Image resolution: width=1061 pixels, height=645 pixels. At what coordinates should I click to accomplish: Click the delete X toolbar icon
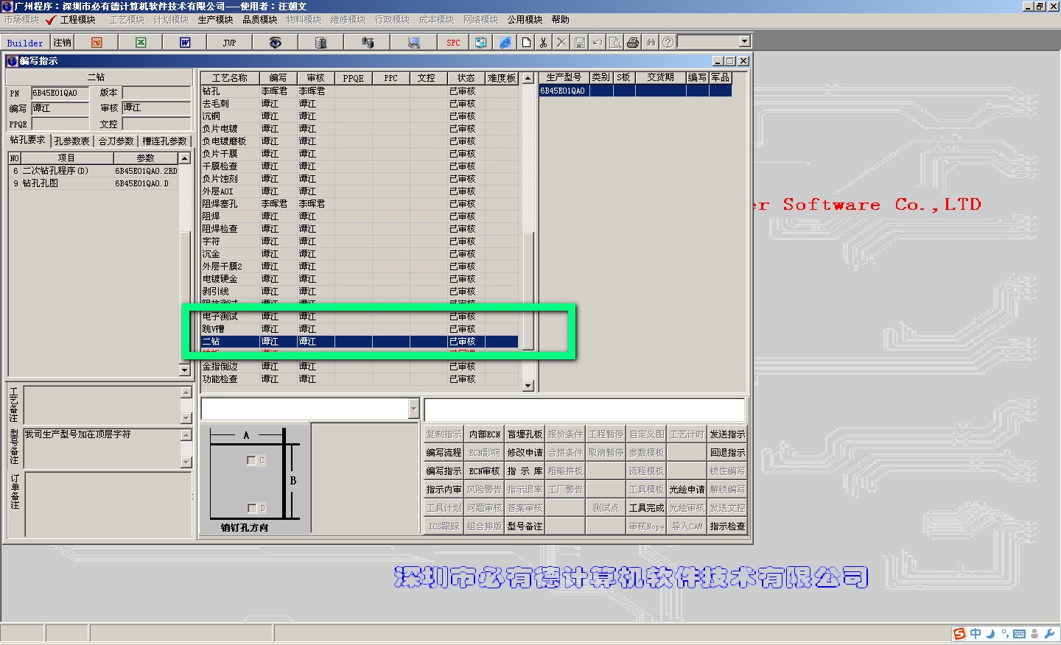561,43
